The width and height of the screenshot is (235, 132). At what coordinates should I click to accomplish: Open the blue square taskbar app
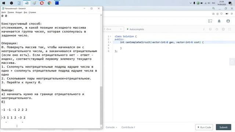pyautogui.click(x=57, y=3)
